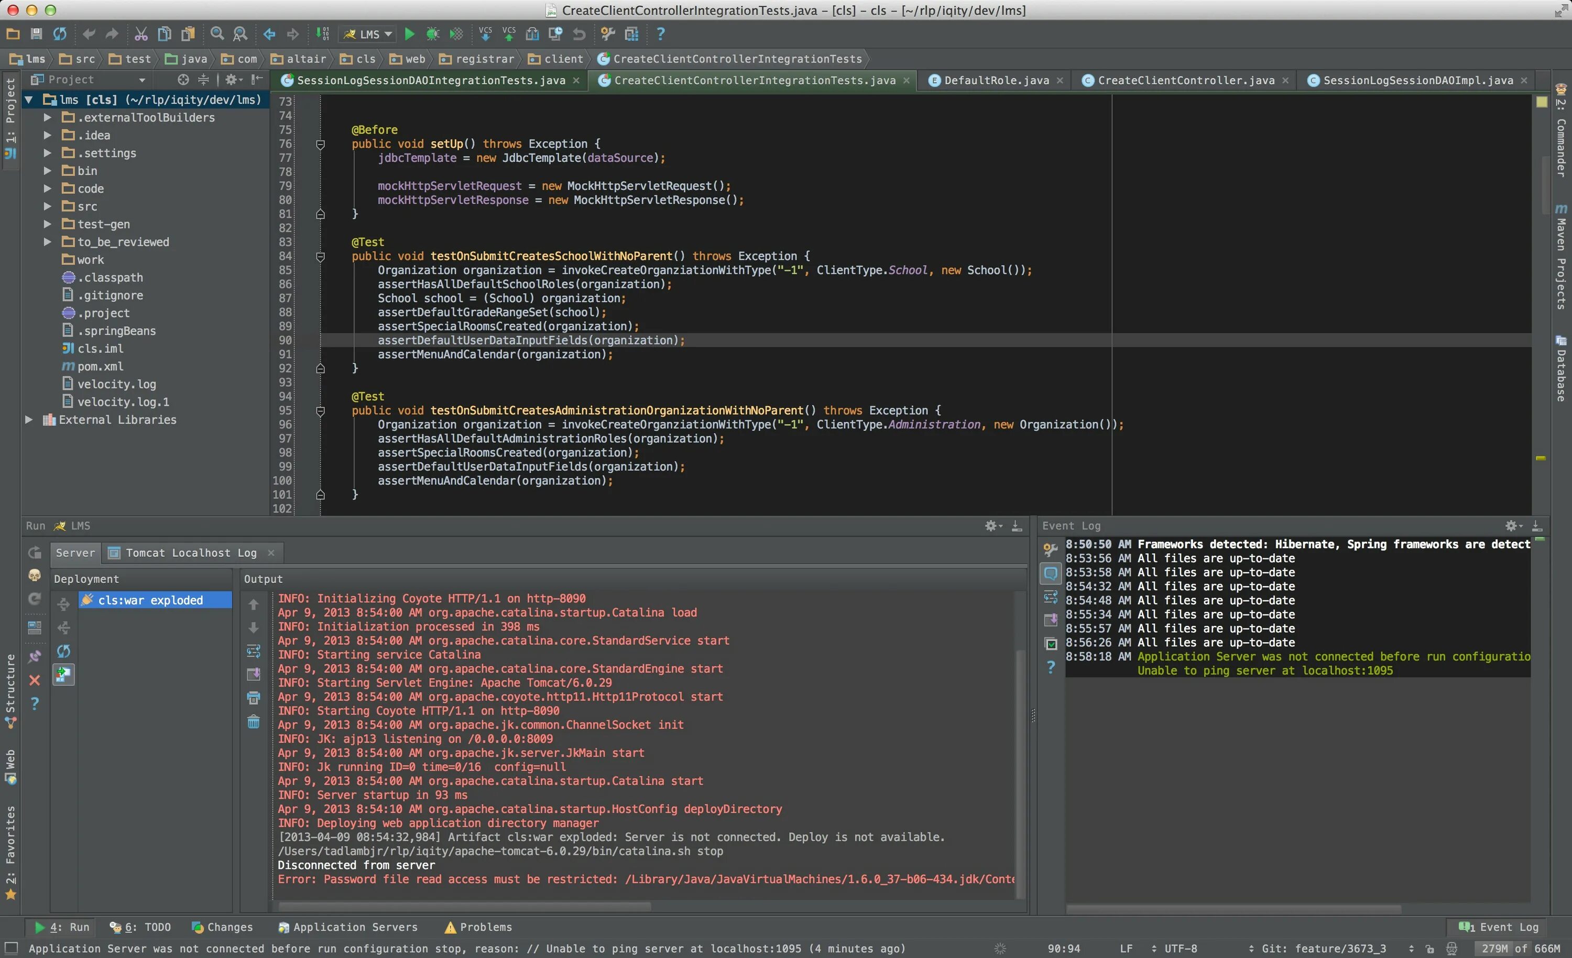Click the Debug bug icon in toolbar
The image size is (1572, 958).
[432, 34]
